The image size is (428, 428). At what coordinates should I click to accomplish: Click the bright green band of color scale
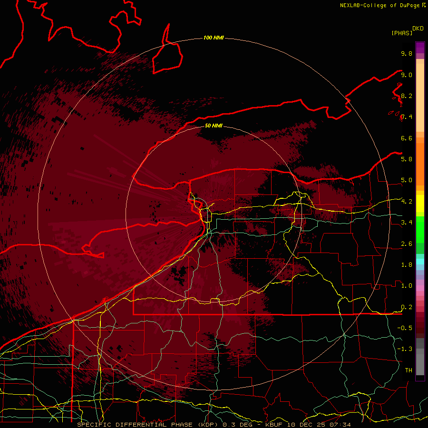(420, 229)
